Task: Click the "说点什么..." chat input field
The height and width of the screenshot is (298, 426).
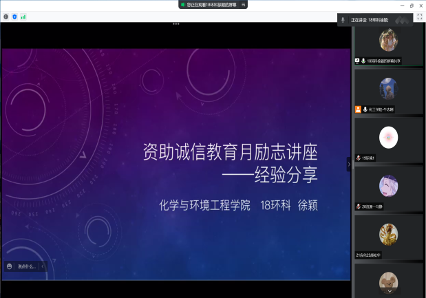Action: [26, 266]
